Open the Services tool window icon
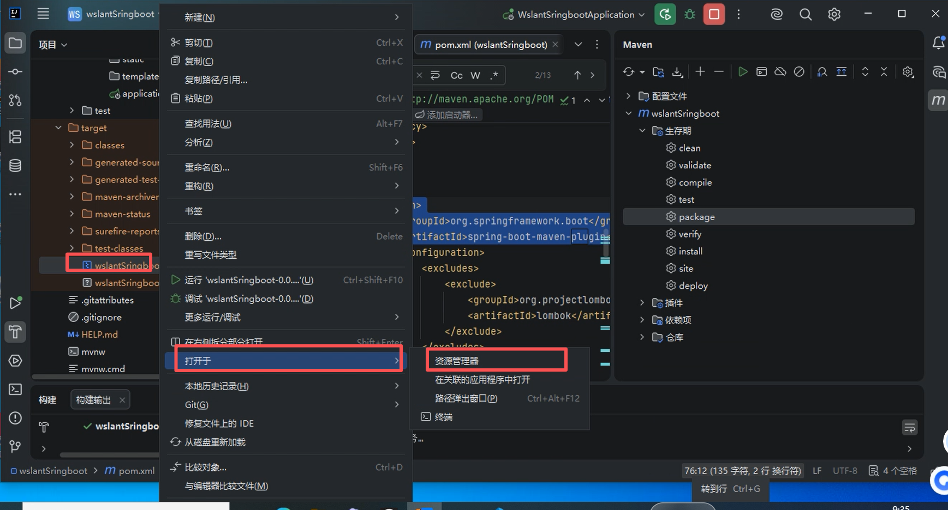The width and height of the screenshot is (948, 510). tap(15, 361)
